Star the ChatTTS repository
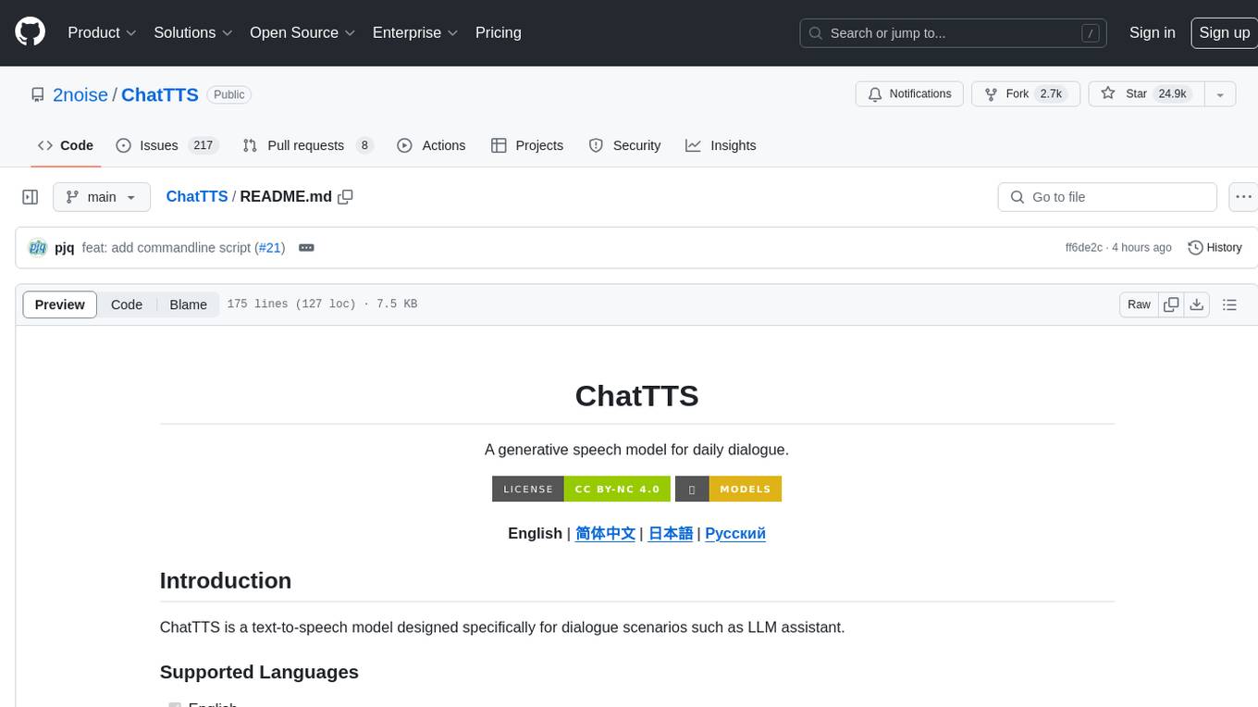Image resolution: width=1258 pixels, height=707 pixels. (x=1146, y=94)
